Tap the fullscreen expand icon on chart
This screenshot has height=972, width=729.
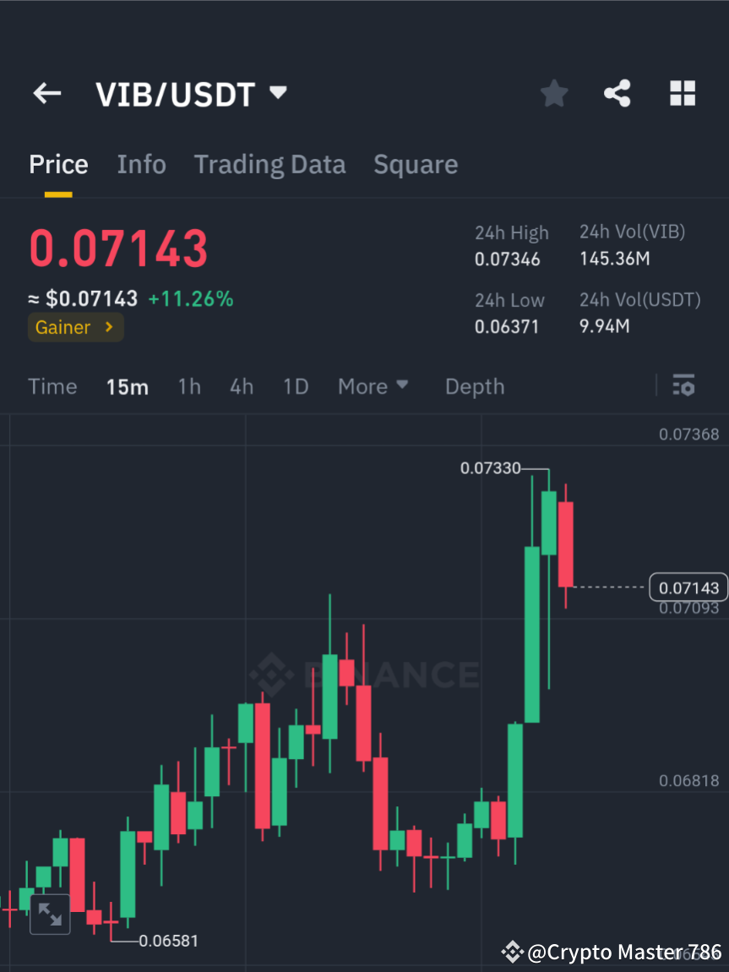(x=50, y=914)
